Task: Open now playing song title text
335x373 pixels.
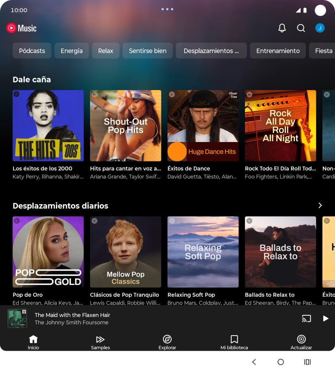Action: point(72,315)
